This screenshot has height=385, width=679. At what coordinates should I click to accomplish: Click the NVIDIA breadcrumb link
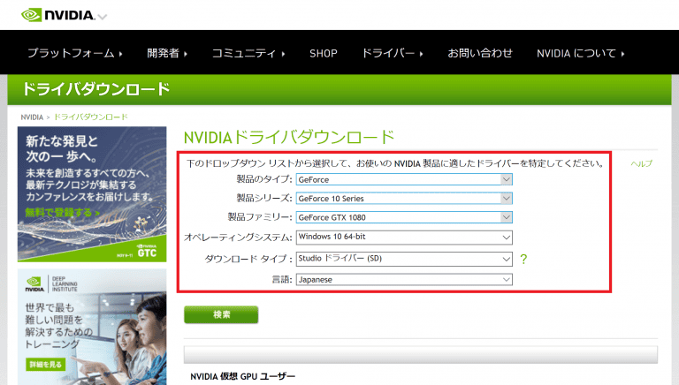32,117
